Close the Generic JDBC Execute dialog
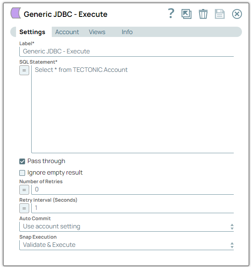This screenshot has width=251, height=267. click(237, 14)
